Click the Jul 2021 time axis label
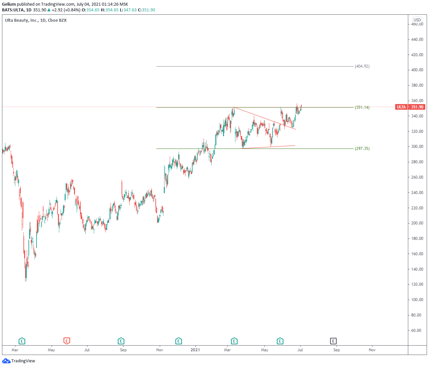This screenshot has width=429, height=367. point(300,350)
